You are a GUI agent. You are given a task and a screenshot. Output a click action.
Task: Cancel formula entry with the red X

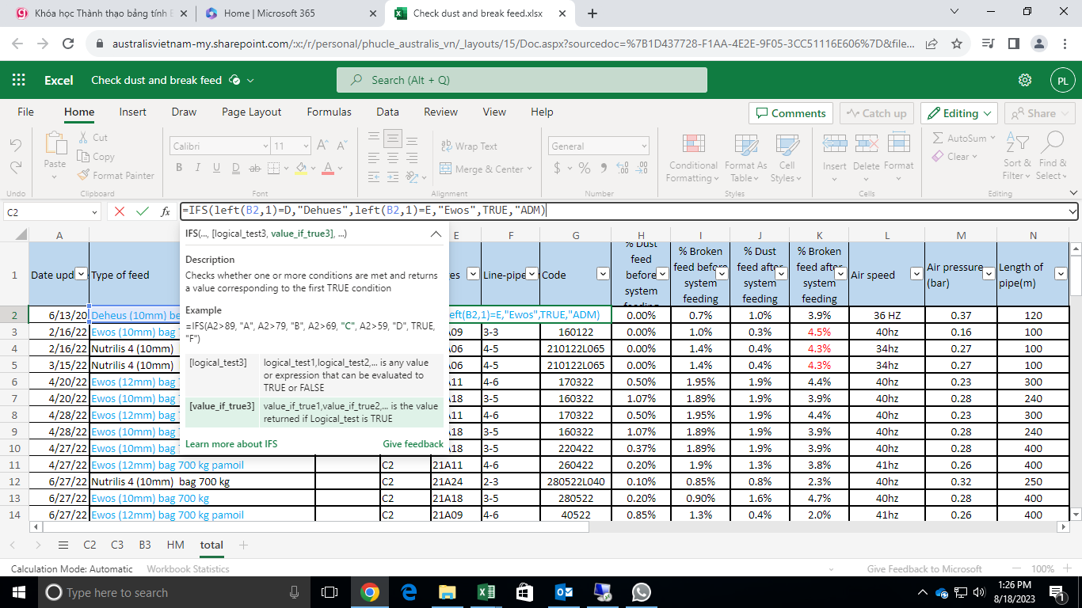coord(120,211)
